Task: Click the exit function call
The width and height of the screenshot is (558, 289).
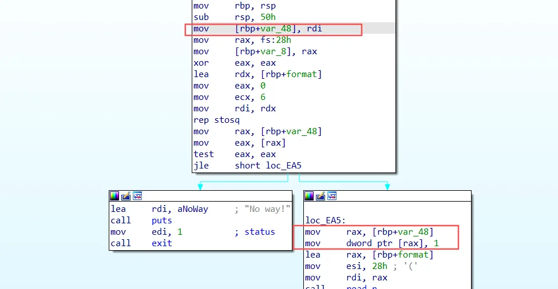Action: [x=162, y=243]
